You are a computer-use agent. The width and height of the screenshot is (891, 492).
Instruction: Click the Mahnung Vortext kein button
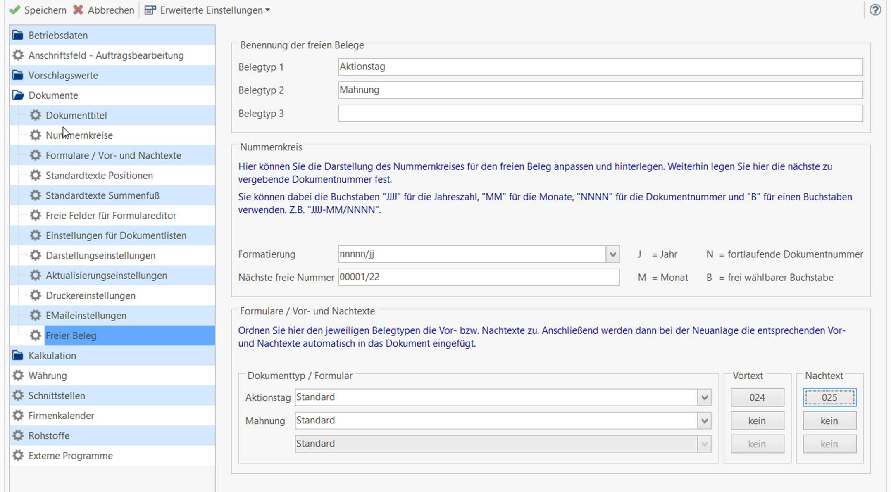point(757,421)
